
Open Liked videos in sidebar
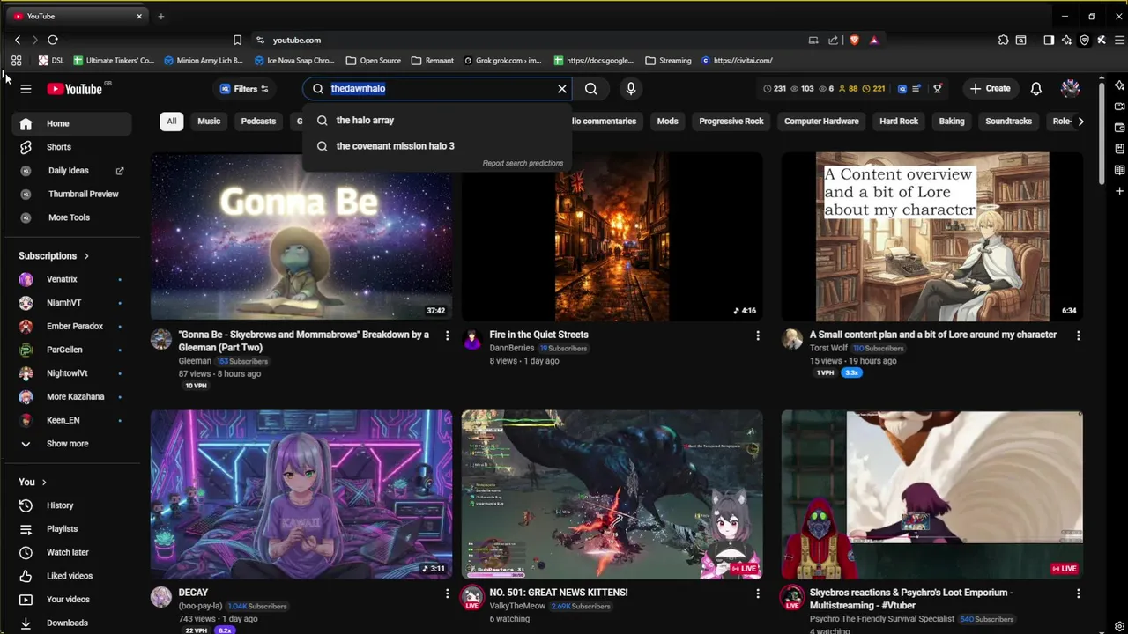(72, 576)
